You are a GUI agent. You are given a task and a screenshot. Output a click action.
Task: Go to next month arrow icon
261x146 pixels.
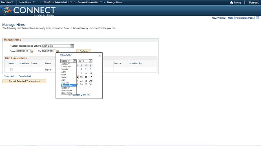click(x=88, y=94)
